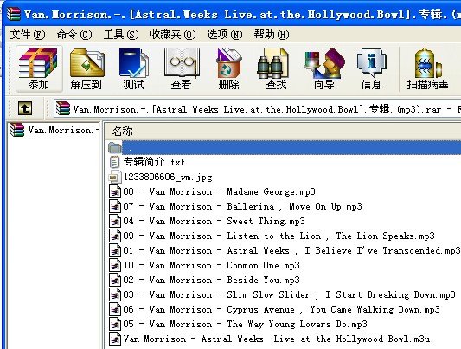461x349 pixels.
Task: Select "06 - Cyprus Avenue" mp3 file
Action: [282, 309]
